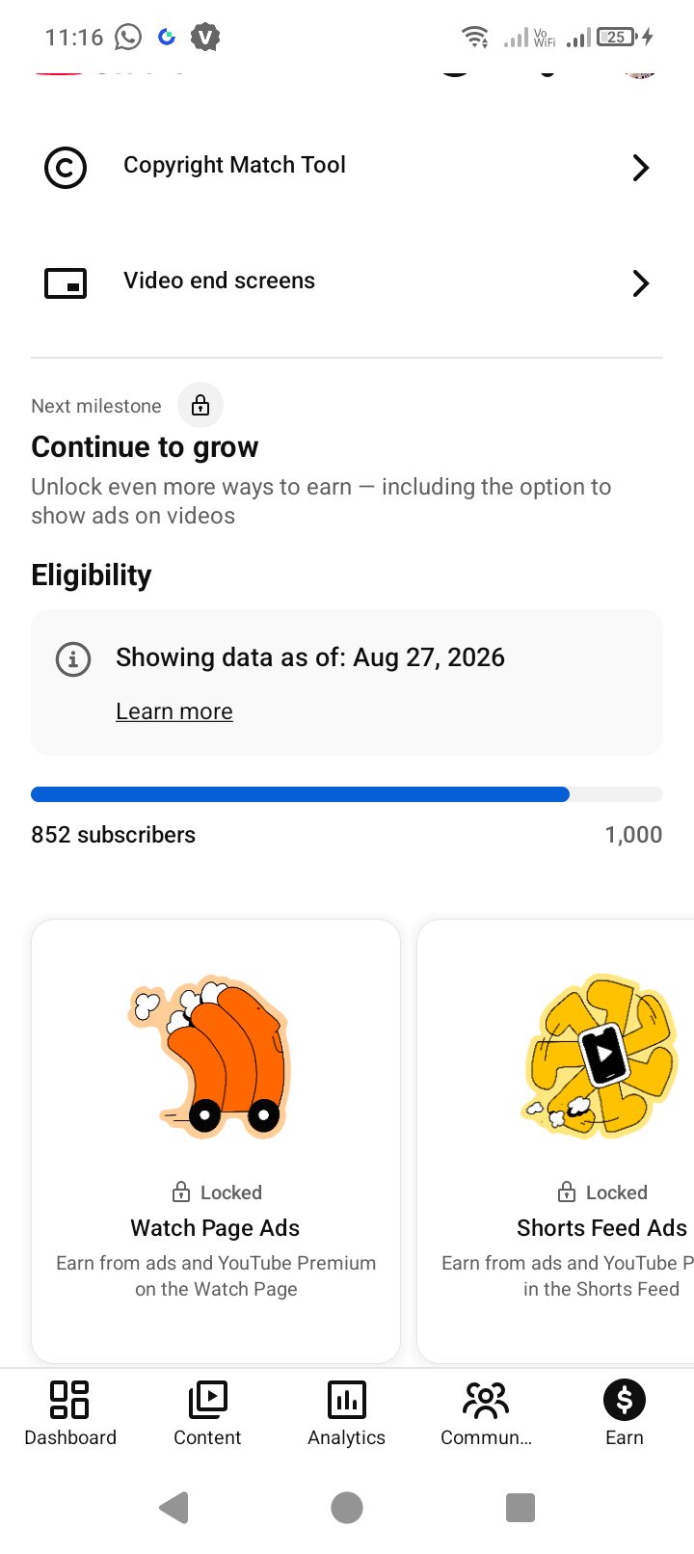Expand the Copyright Match Tool chevron

[x=641, y=168]
